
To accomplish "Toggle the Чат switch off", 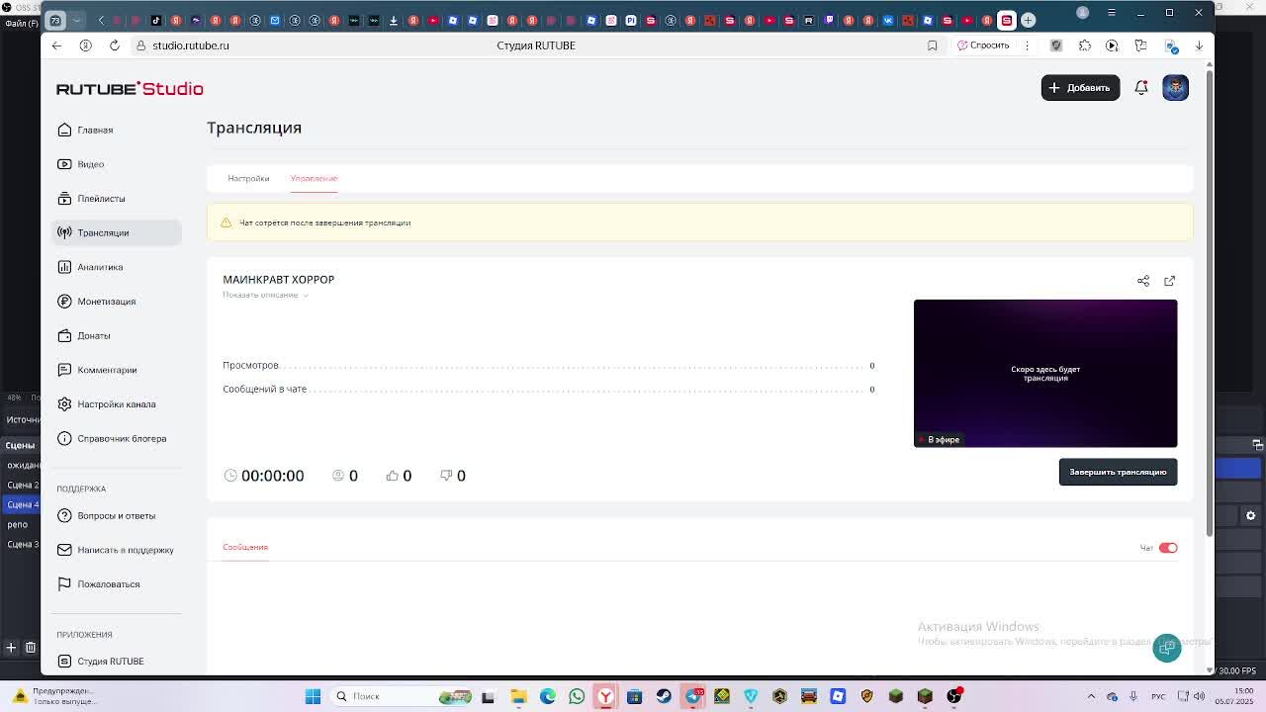I will click(x=1168, y=548).
